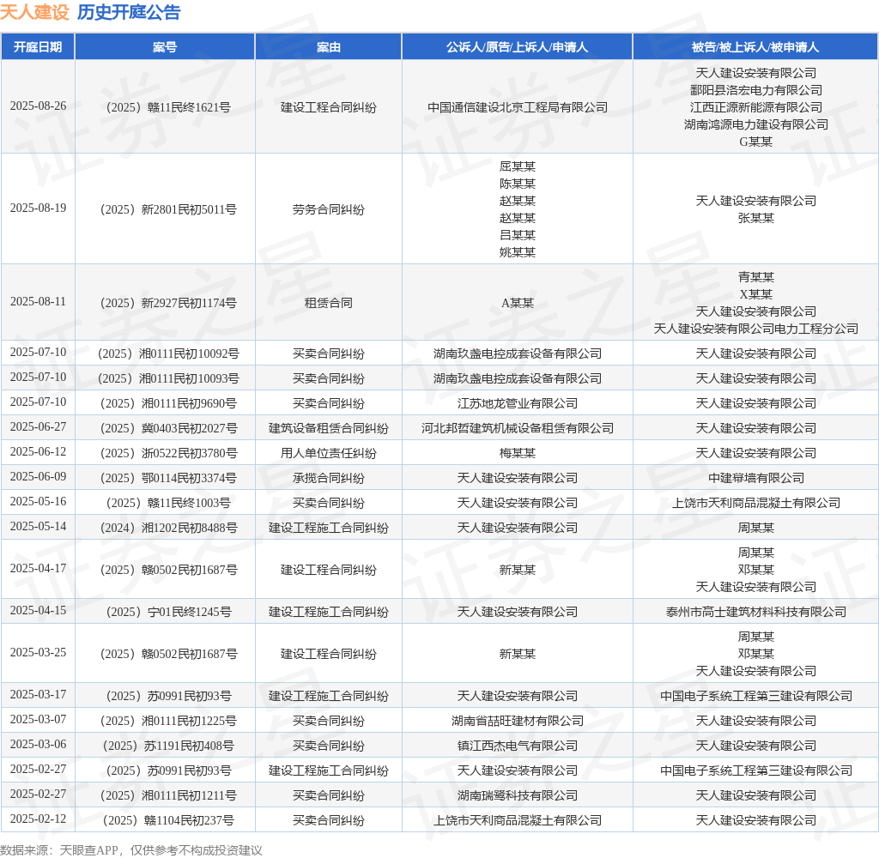Click defendant 江西正源新能源有限公司
The height and width of the screenshot is (858, 879).
tap(755, 107)
